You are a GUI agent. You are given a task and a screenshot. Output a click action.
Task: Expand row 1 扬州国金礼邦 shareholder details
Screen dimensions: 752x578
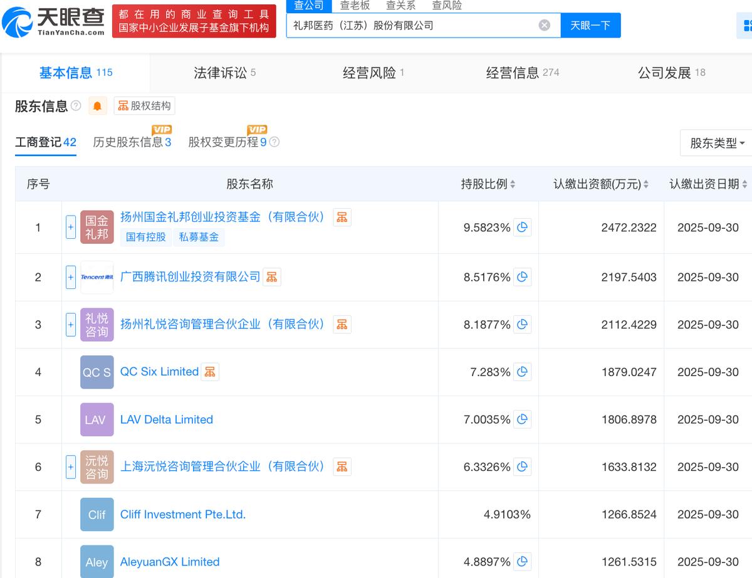click(x=71, y=227)
